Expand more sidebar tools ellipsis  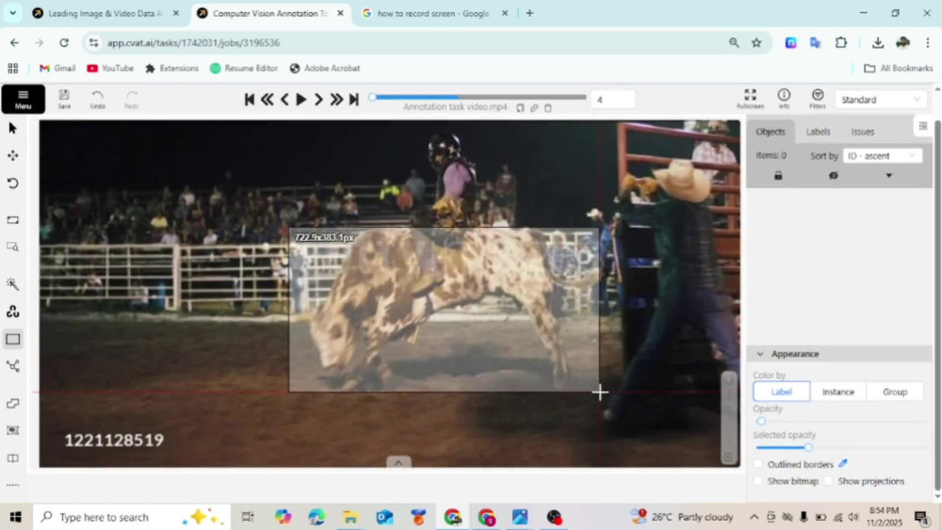point(12,485)
